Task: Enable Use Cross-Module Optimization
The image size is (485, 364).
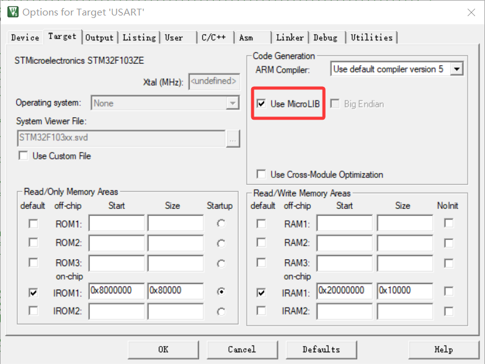Action: (261, 174)
